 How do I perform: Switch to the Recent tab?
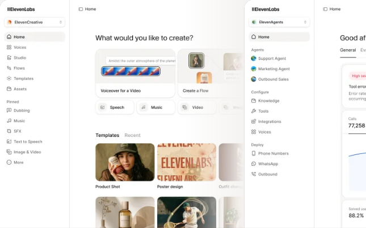point(132,135)
